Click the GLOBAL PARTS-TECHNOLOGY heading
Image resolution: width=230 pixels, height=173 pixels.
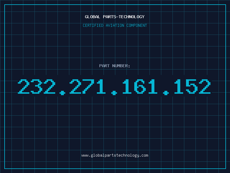115,17
